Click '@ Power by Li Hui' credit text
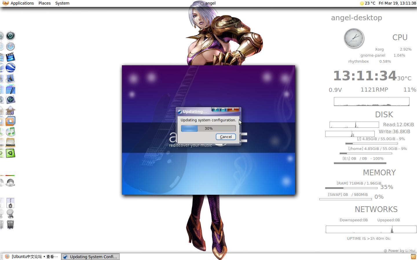417x260 pixels. coord(400,251)
